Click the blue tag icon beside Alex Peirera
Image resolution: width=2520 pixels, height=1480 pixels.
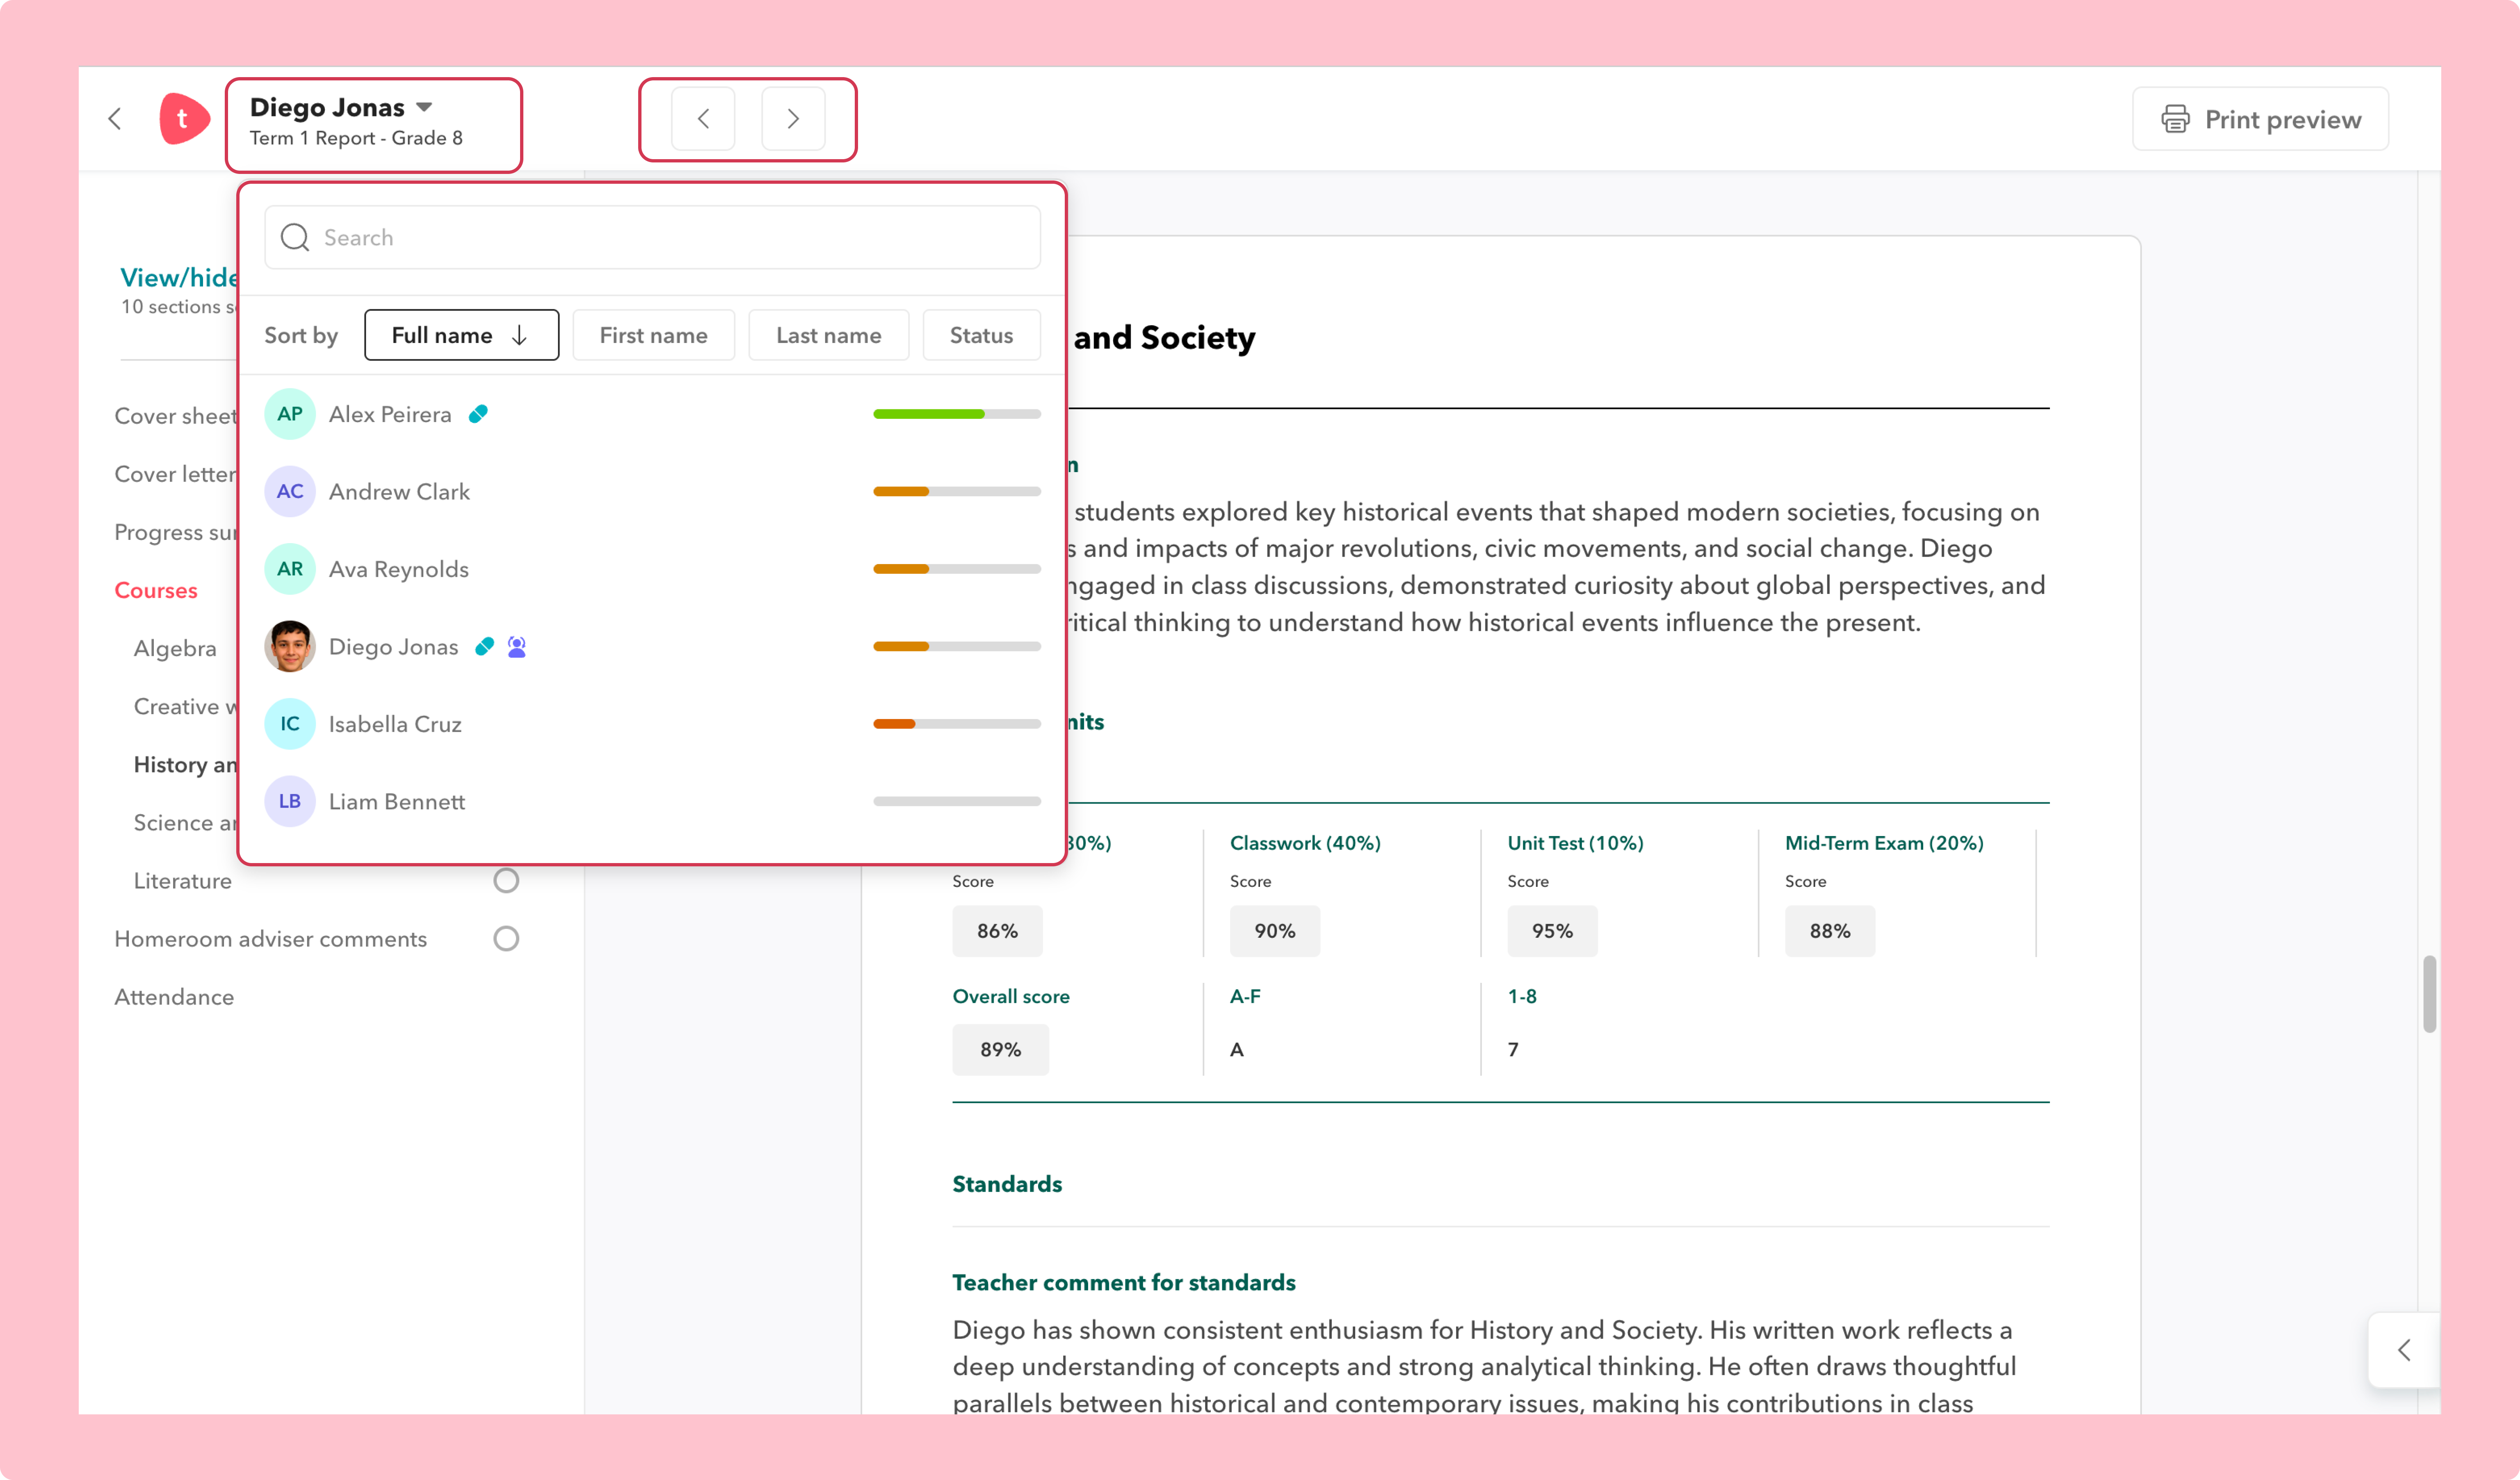tap(478, 414)
